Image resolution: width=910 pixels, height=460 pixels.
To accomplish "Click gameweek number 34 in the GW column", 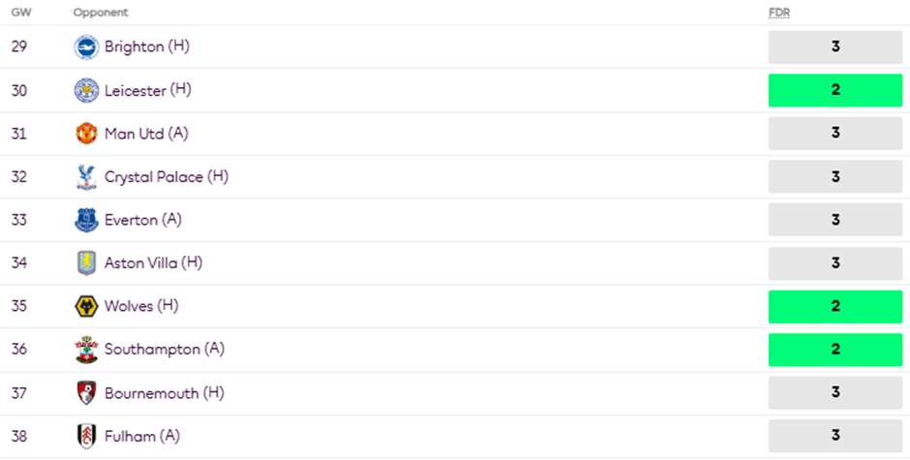I will 19,263.
